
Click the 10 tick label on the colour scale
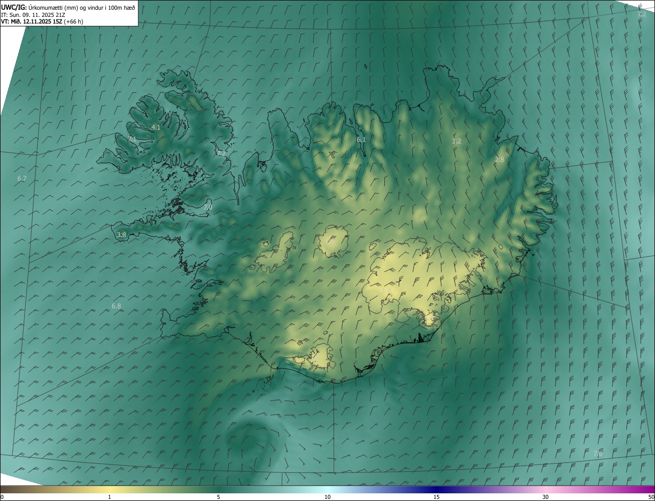(x=327, y=497)
